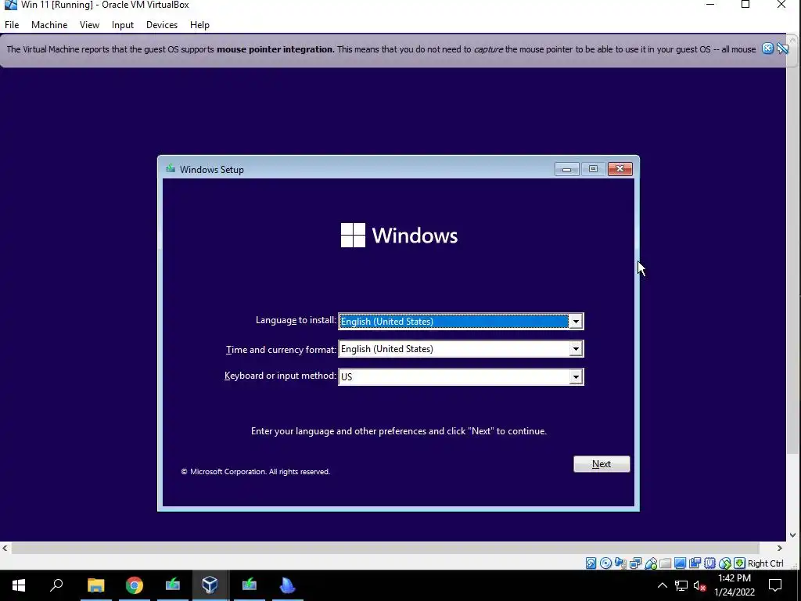801x601 pixels.
Task: Open the display settings monitor indicator
Action: (x=680, y=563)
